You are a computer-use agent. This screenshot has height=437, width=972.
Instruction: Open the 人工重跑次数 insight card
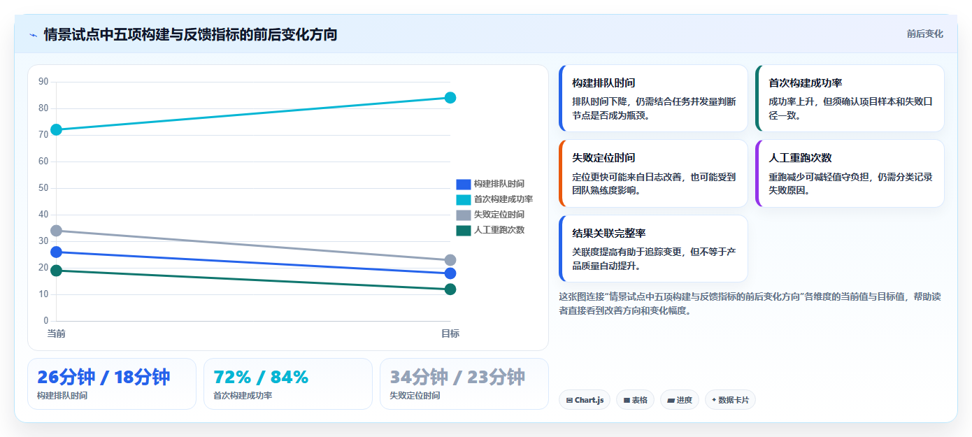click(x=850, y=173)
